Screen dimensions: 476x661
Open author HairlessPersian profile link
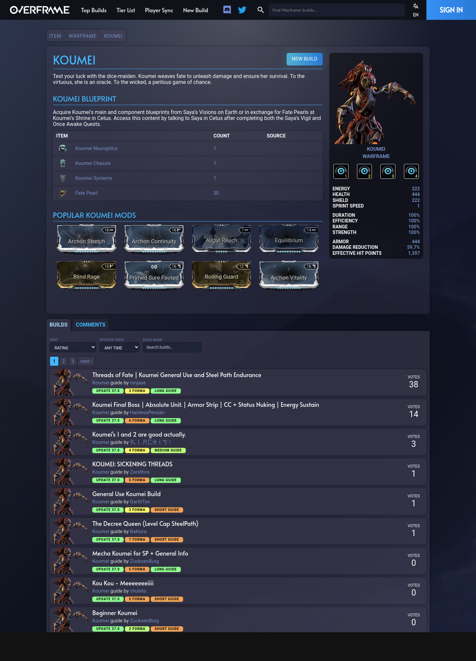coord(147,412)
